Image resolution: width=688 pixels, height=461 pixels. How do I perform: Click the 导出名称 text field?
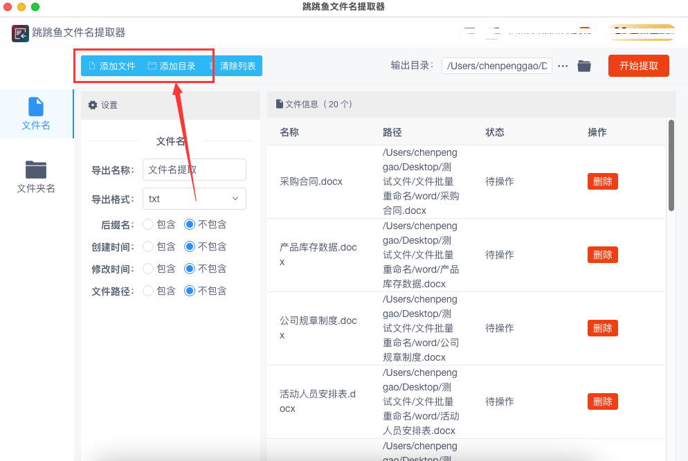(194, 170)
